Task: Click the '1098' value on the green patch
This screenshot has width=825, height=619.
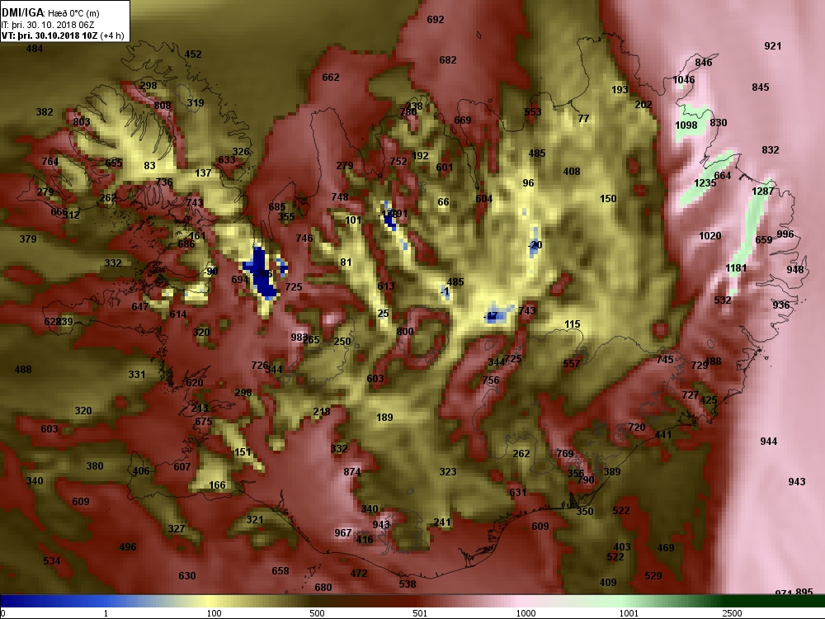Action: click(686, 125)
